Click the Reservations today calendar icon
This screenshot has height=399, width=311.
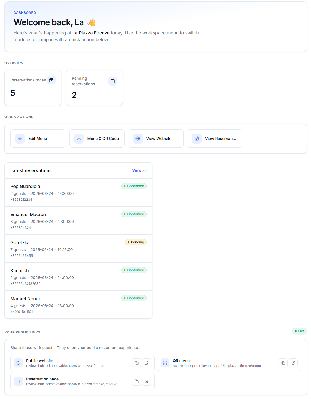pos(51,80)
